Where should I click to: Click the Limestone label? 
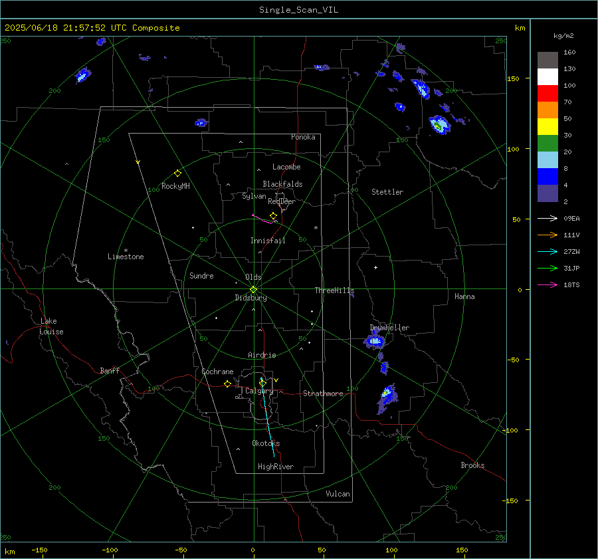[x=126, y=257]
